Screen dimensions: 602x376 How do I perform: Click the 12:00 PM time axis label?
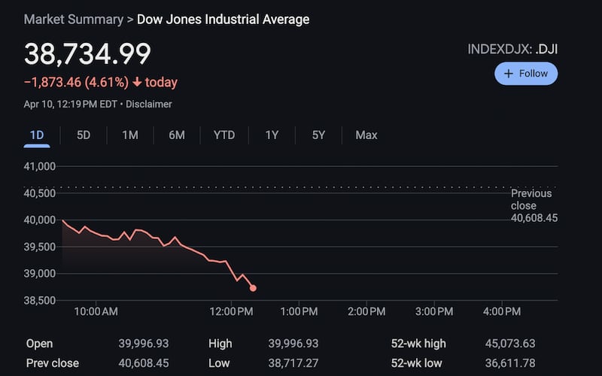pyautogui.click(x=232, y=311)
